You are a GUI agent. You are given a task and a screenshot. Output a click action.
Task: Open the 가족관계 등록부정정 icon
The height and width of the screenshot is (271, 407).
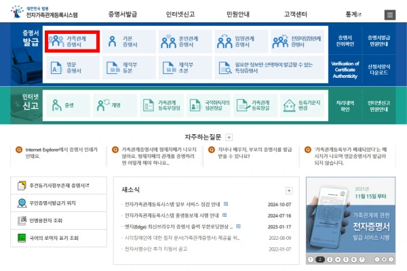click(149, 105)
